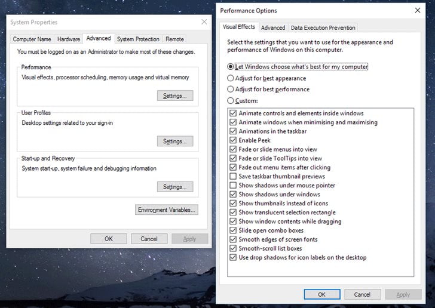Open the Advanced tab in Performance Options
This screenshot has height=308, width=435.
point(273,27)
